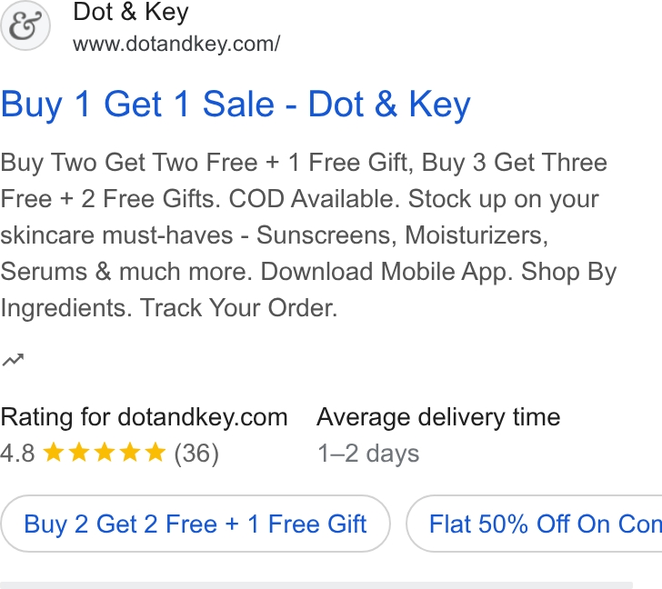Click the first gold rating star
Viewport: 662px width, 589px height.
54,453
